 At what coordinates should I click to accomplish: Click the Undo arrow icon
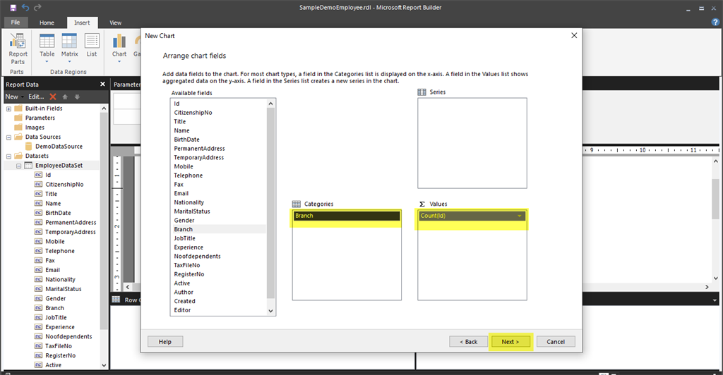25,7
